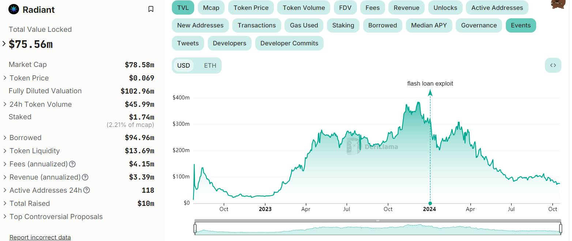572x241 pixels.
Task: Click the Active Addresses count 118
Action: tap(148, 191)
